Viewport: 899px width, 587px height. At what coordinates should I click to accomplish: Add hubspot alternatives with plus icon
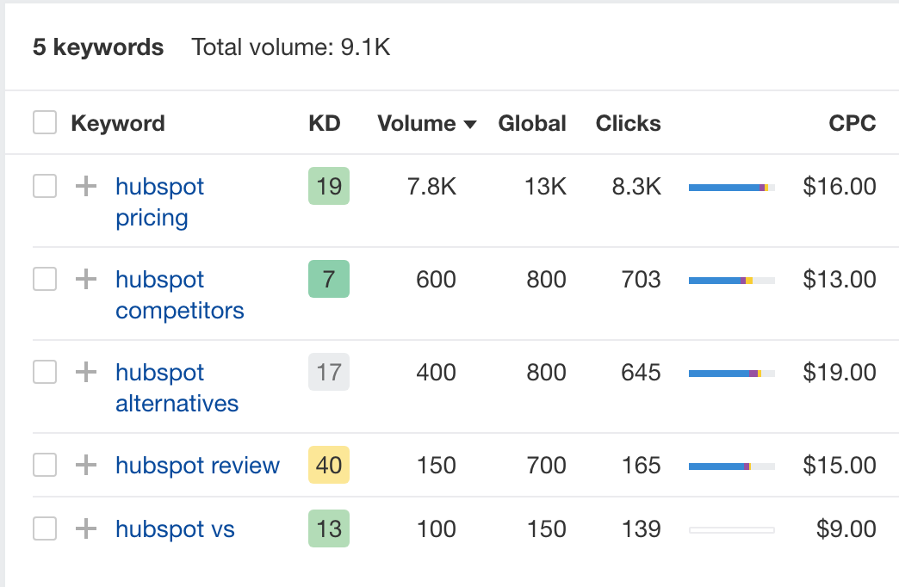click(86, 372)
